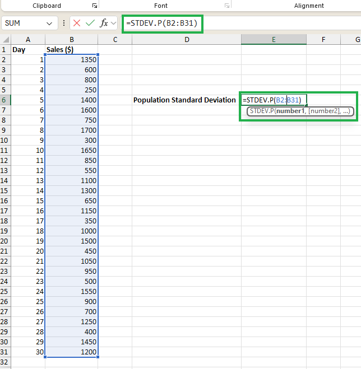Click [number2] argument in the function tooltip
The image size is (361, 369).
[324, 111]
